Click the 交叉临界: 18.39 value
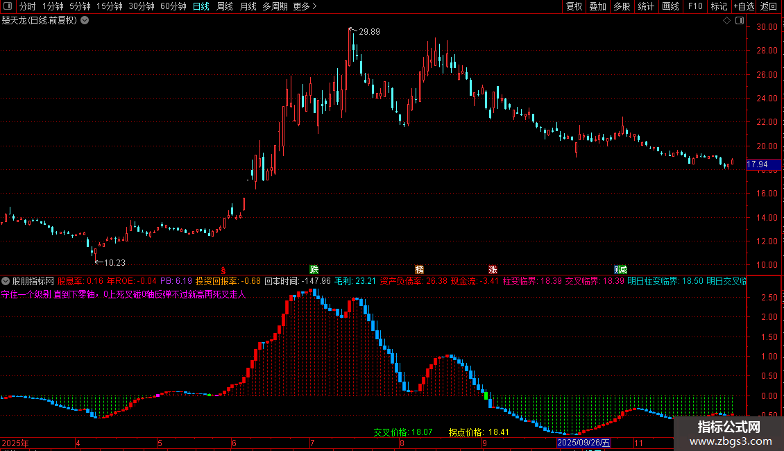The width and height of the screenshot is (784, 451). click(x=595, y=282)
